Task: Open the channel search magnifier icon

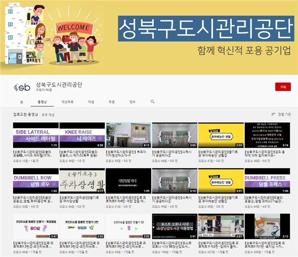Action: coord(153,101)
